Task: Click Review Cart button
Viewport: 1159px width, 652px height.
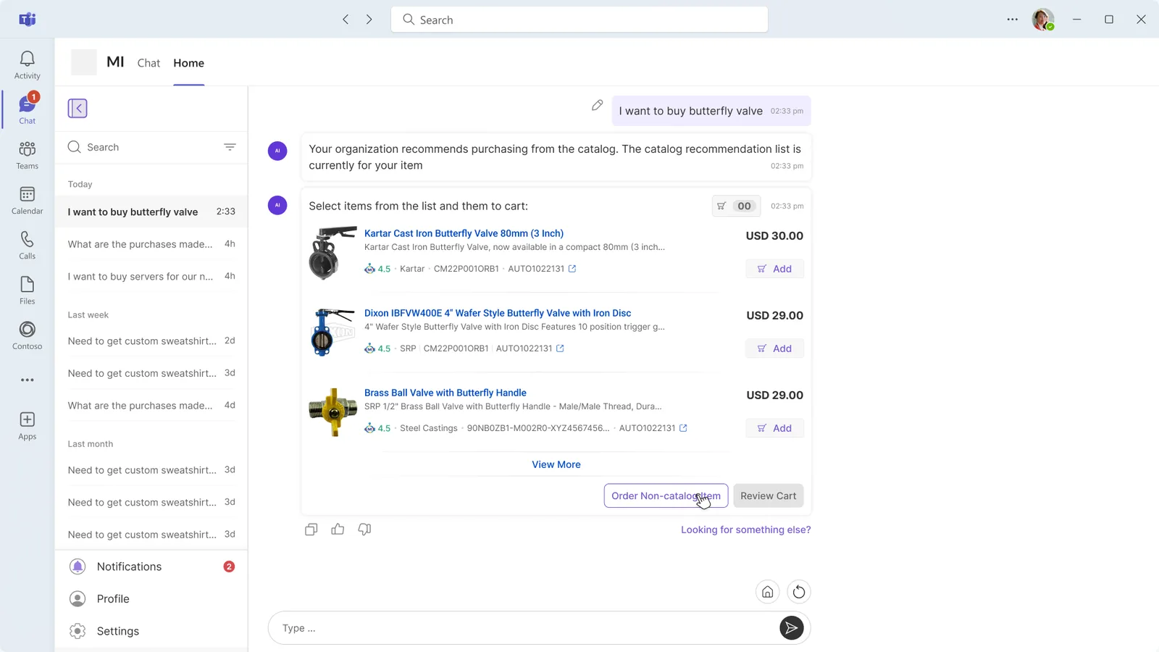Action: point(768,496)
